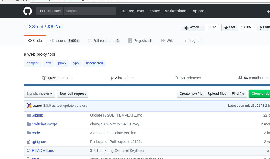Click the commits history clock icon
The image size is (270, 159).
[x=44, y=78]
